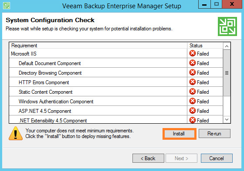Click the Requirement column header
The height and width of the screenshot is (171, 244).
[98, 46]
